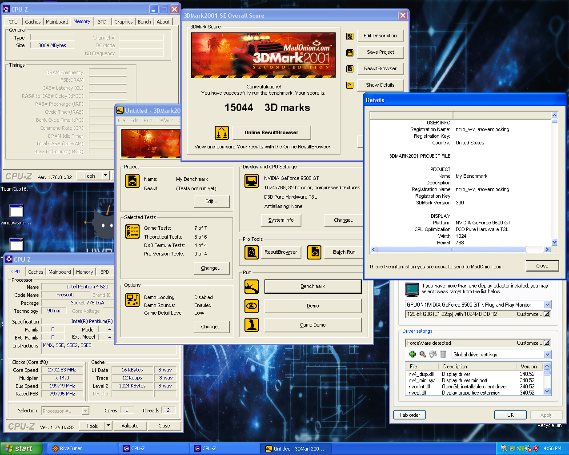Click the Options section icon in 3DMark
The height and width of the screenshot is (455, 569).
[x=132, y=300]
